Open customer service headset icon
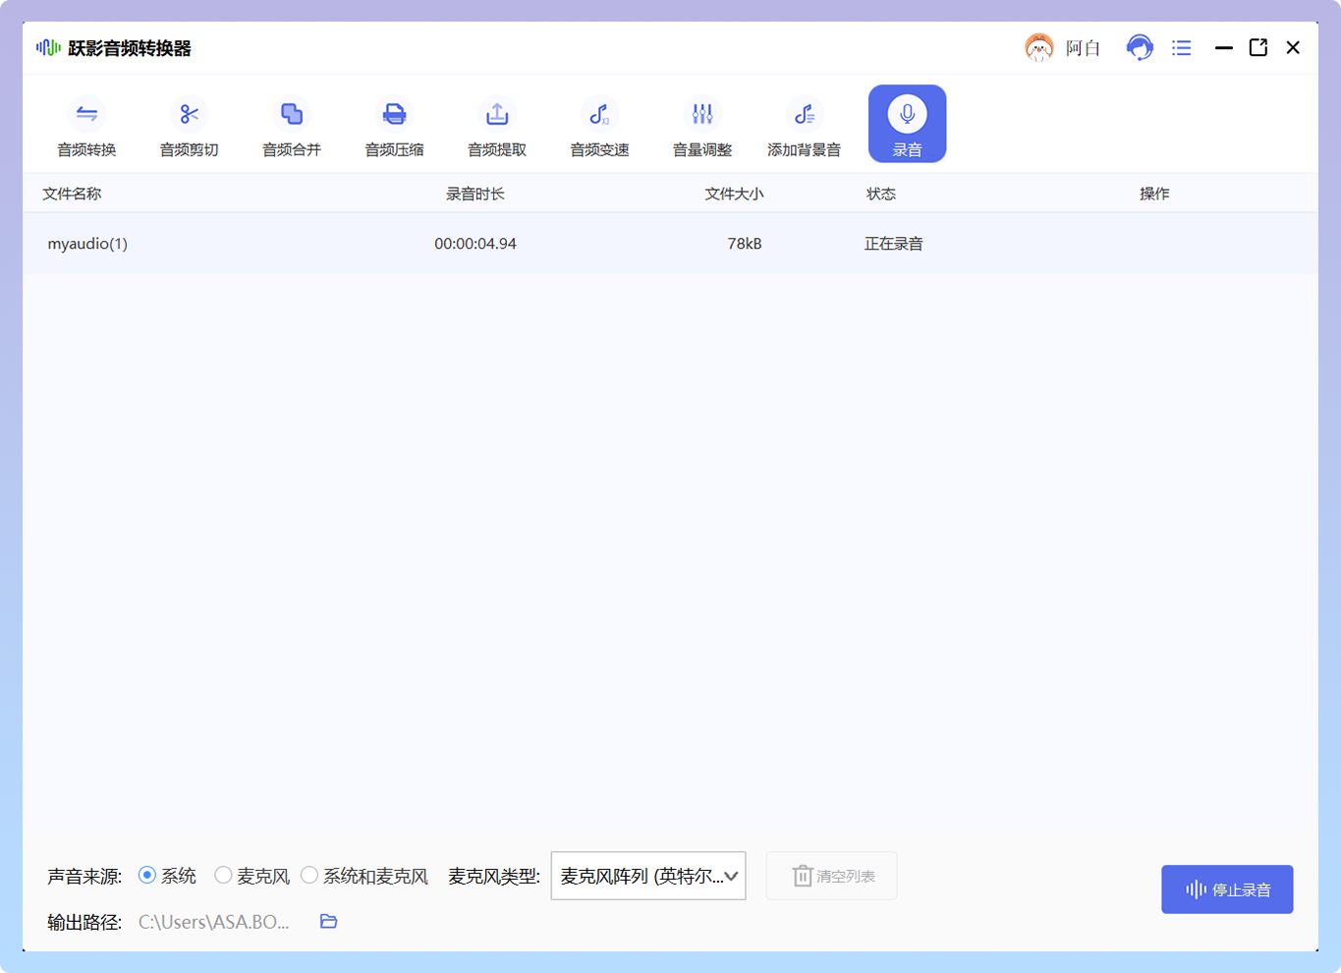The image size is (1341, 973). pos(1140,47)
